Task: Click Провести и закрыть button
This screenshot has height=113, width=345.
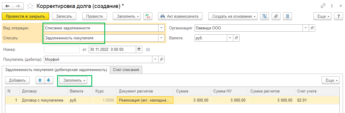Action: point(25,16)
